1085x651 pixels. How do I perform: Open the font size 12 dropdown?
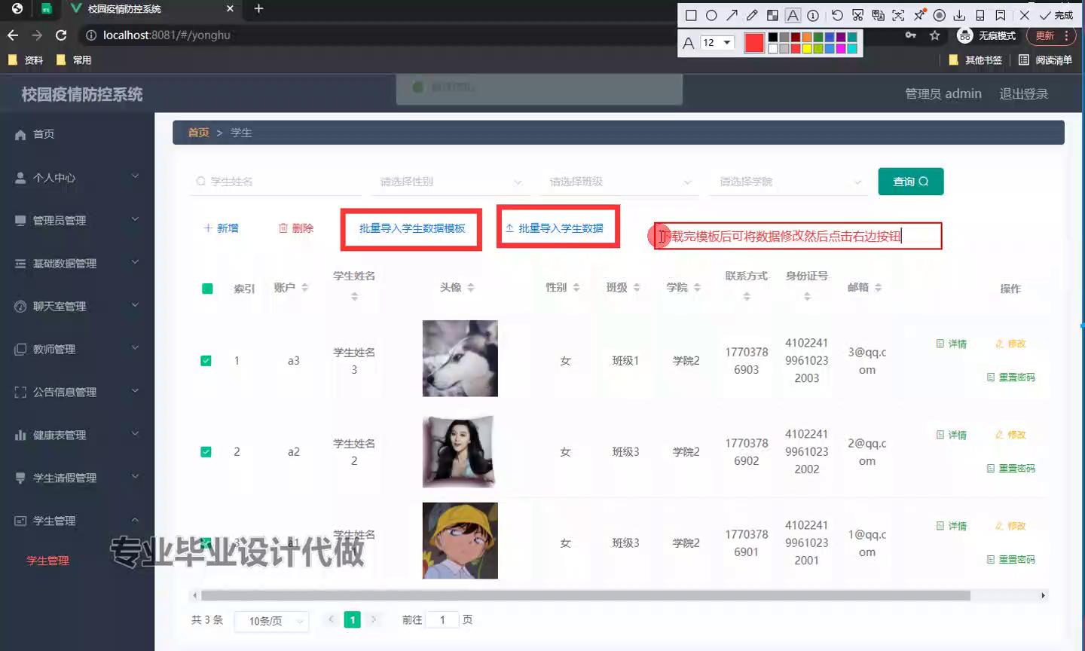717,43
